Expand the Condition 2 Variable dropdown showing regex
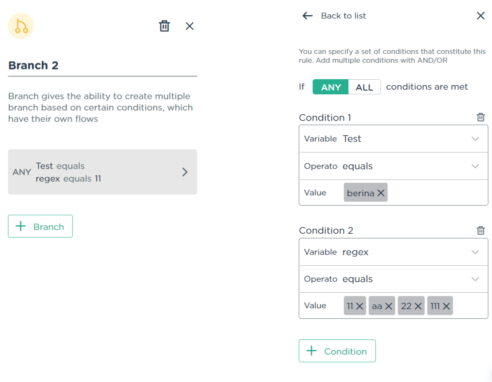 coord(475,252)
